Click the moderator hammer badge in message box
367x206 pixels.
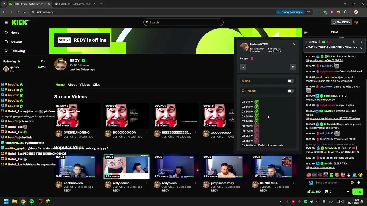click(311, 183)
